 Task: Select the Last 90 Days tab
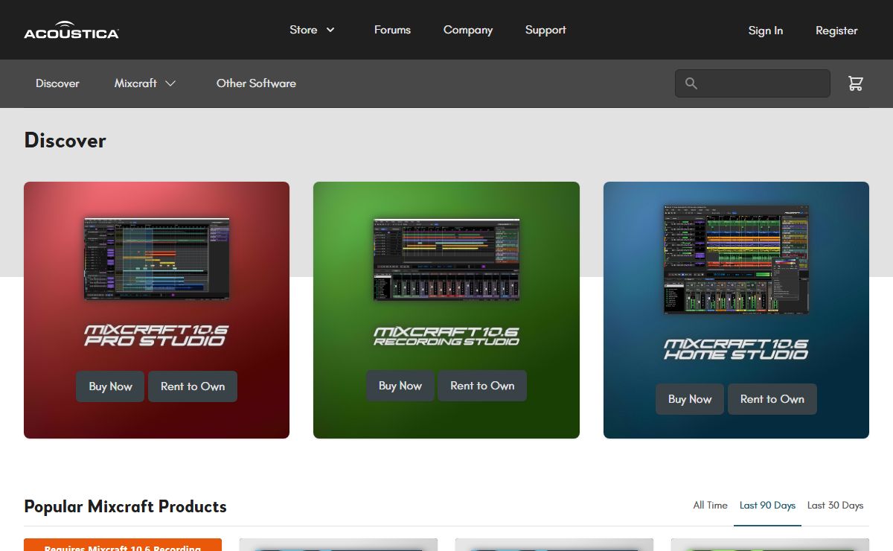(767, 505)
